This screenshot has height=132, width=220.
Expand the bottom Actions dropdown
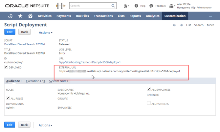pyautogui.click(x=45, y=125)
